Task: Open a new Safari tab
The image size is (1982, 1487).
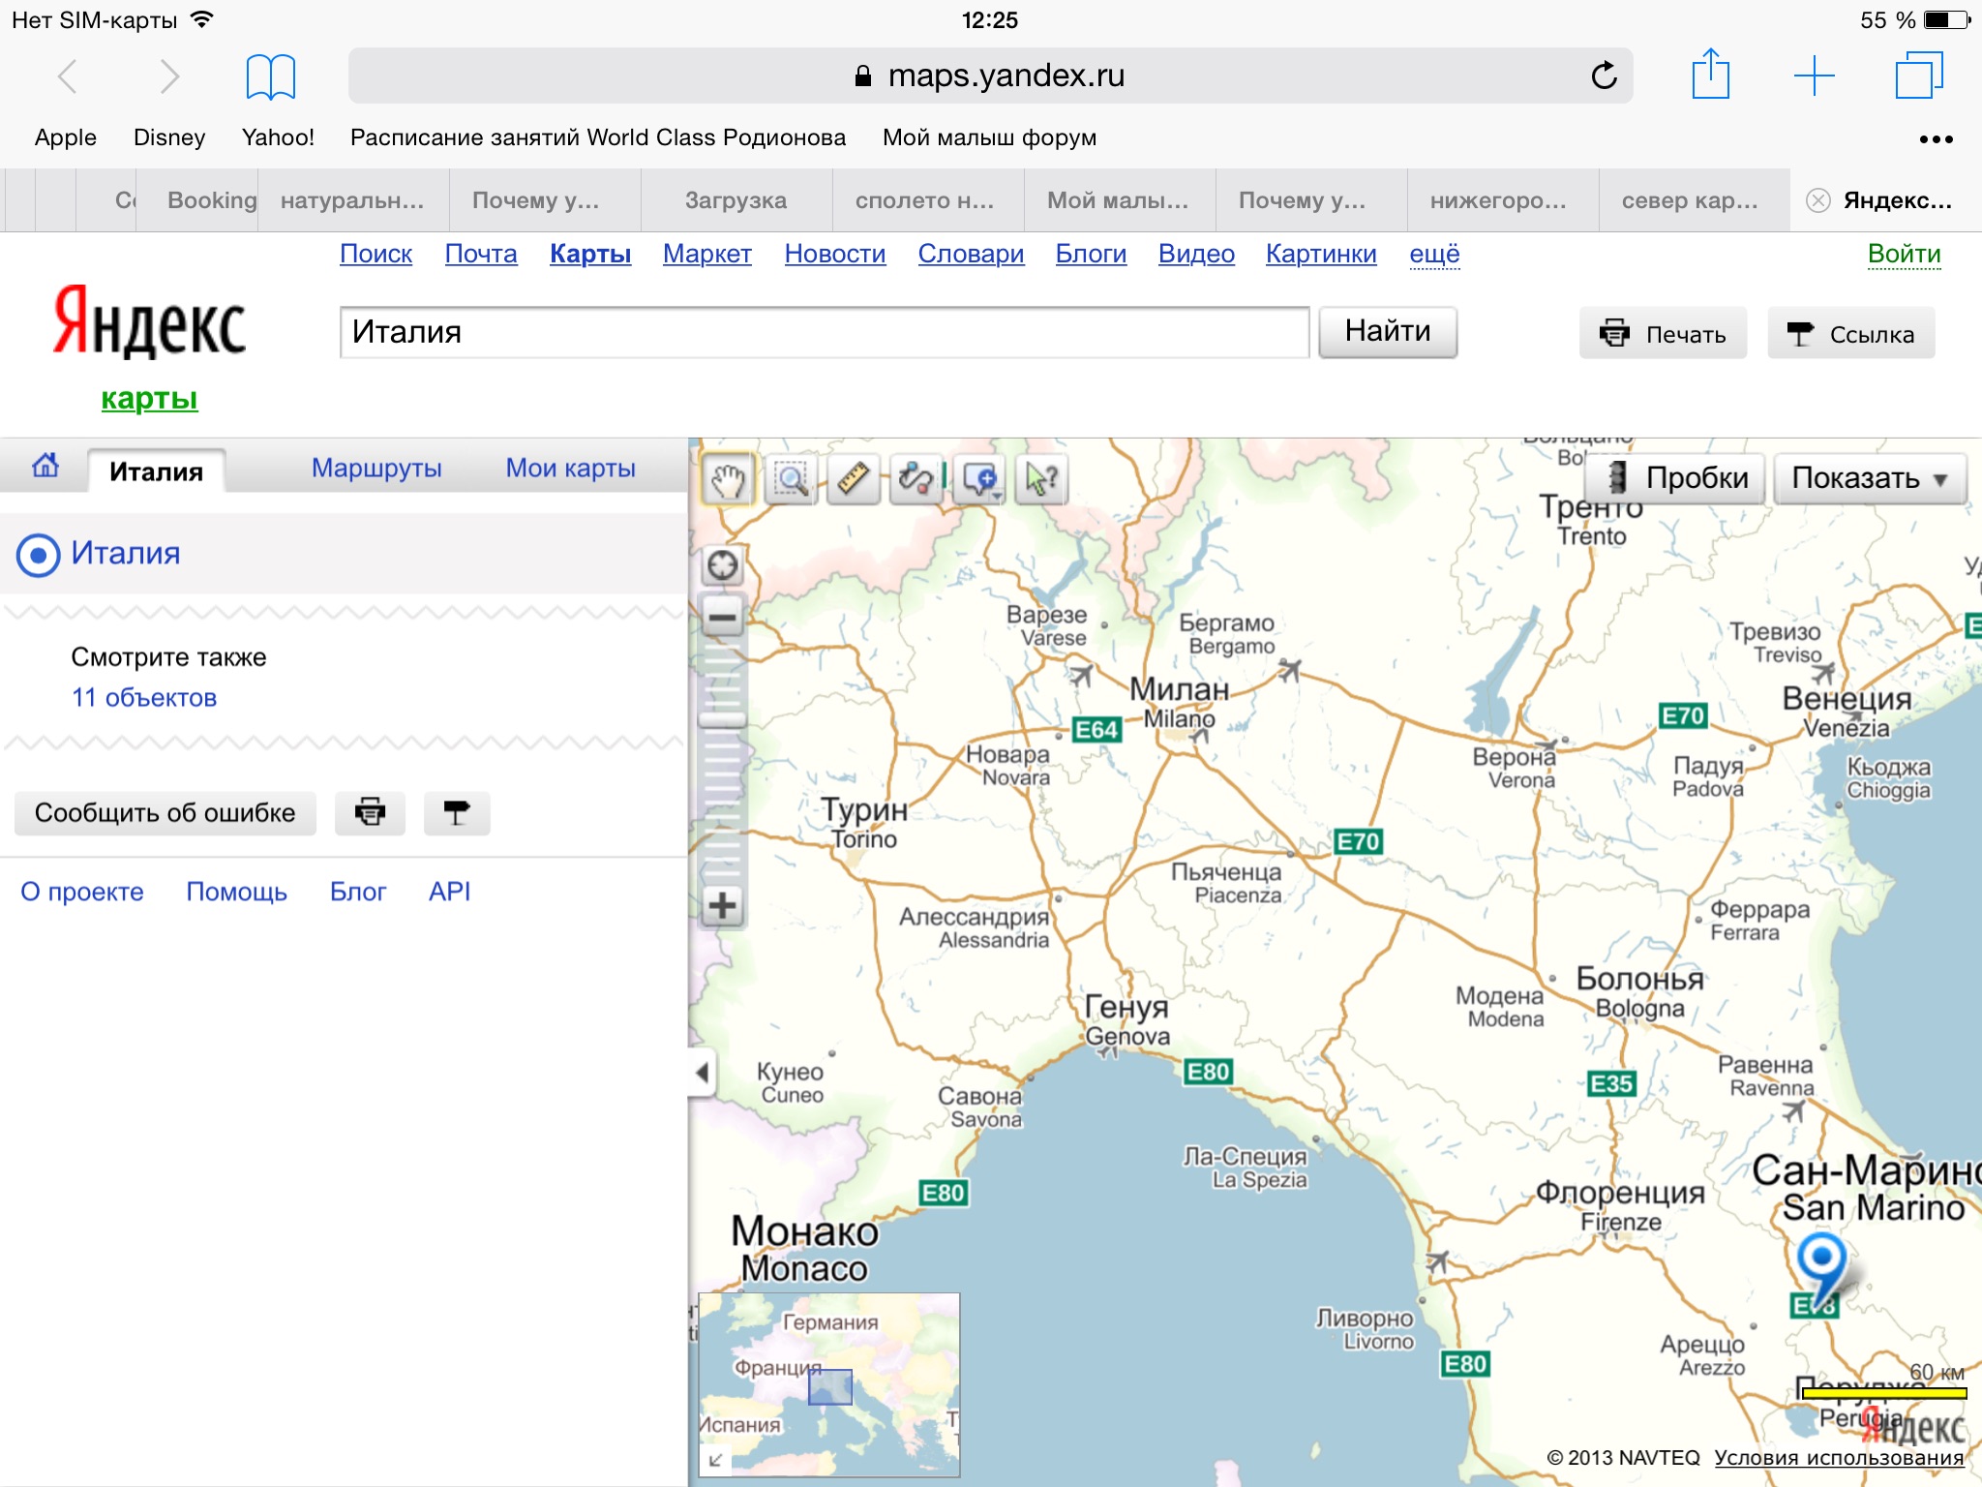Action: click(x=1814, y=76)
